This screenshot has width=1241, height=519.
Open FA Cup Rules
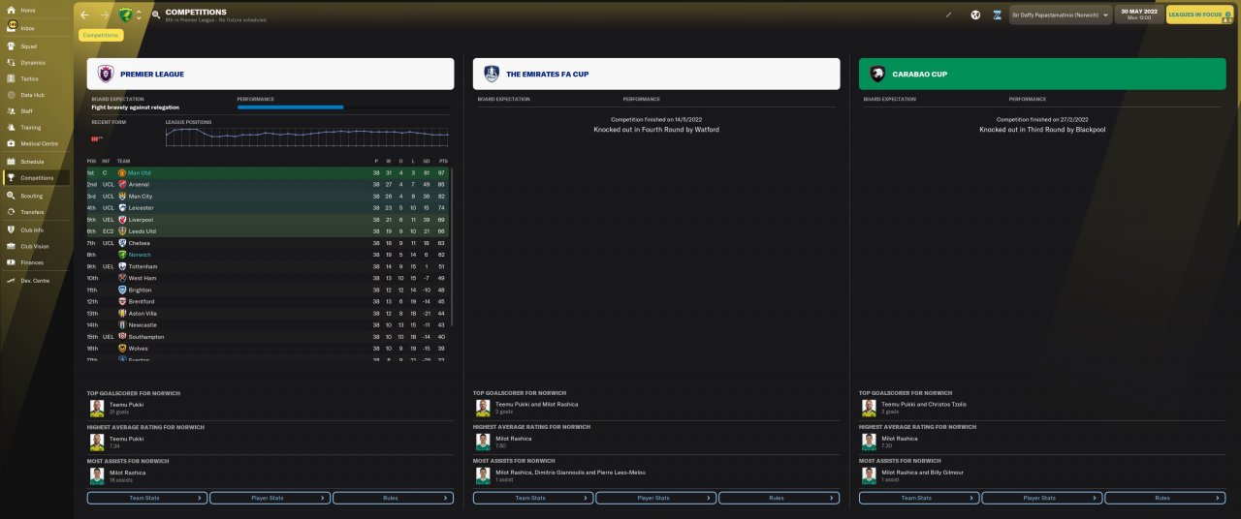coord(779,498)
